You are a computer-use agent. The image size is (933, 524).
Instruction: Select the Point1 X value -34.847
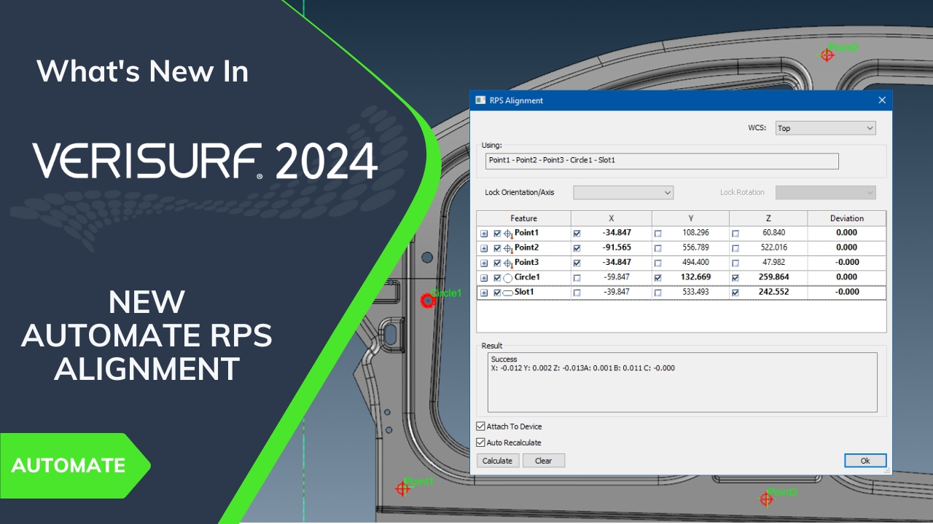click(617, 233)
